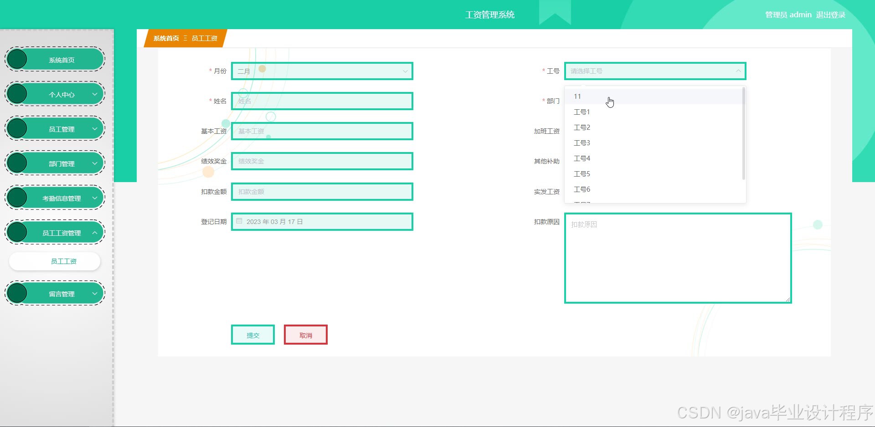This screenshot has height=427, width=875.
Task: Select 工号4 from the dropdown list
Action: (654, 158)
